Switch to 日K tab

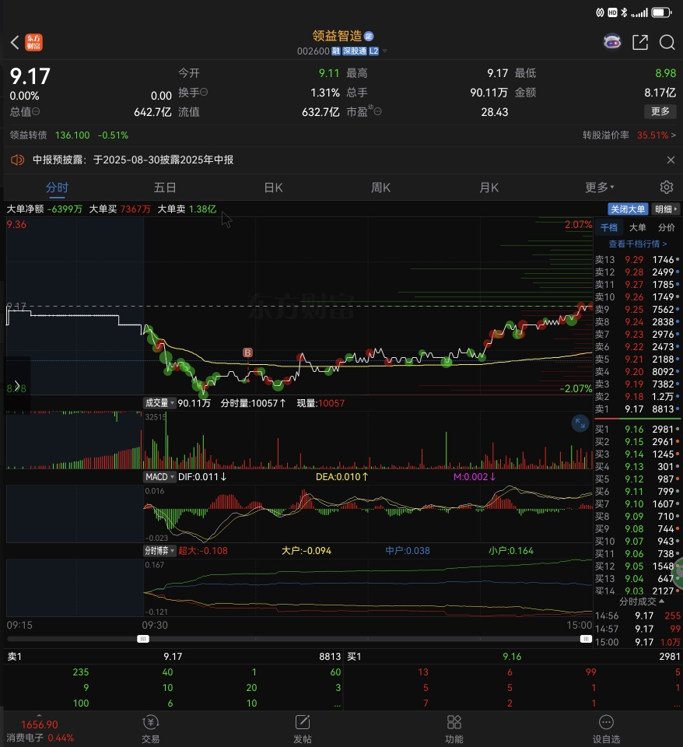coord(273,188)
